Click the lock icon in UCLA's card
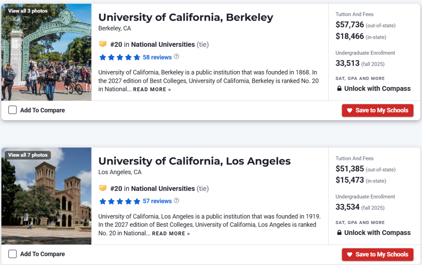 tap(340, 233)
